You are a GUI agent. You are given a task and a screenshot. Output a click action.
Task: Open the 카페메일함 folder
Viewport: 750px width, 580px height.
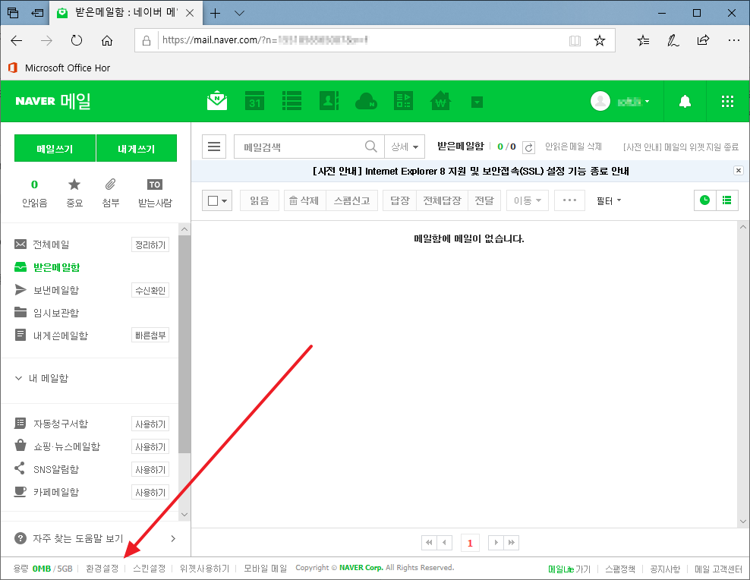coord(56,492)
